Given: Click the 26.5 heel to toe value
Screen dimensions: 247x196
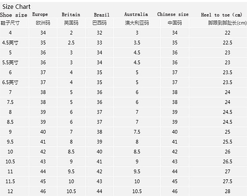Looking at the screenshot, I should [x=228, y=162].
